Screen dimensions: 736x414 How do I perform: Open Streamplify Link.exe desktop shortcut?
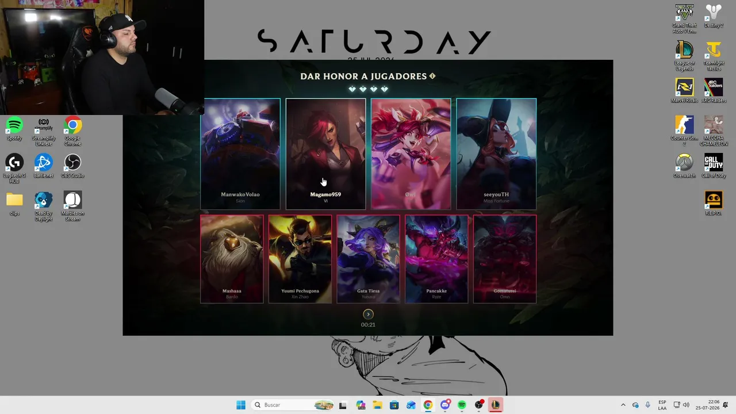tap(44, 132)
